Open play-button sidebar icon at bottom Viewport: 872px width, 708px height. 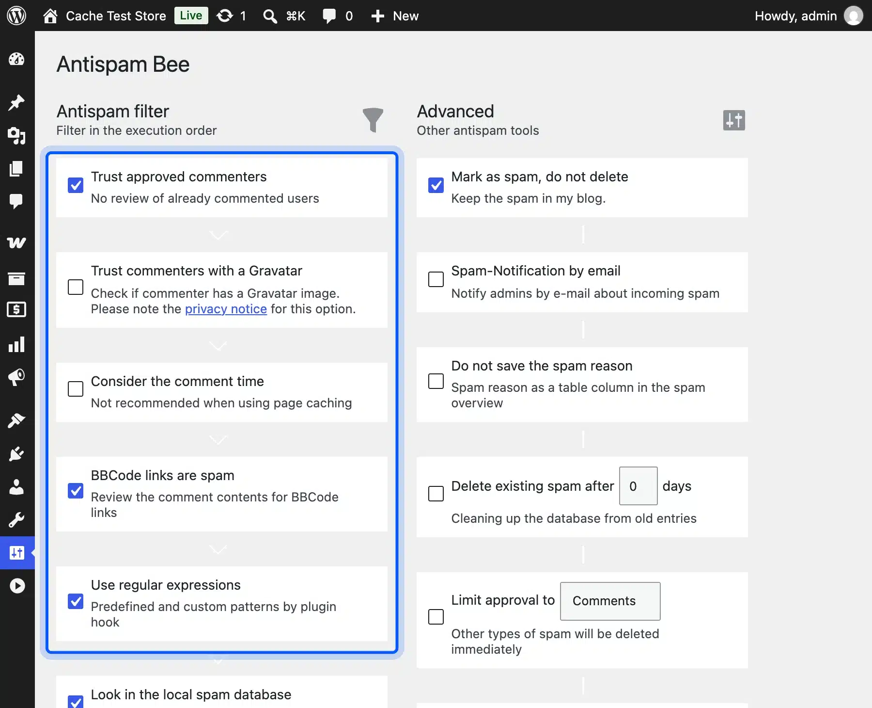(x=17, y=586)
